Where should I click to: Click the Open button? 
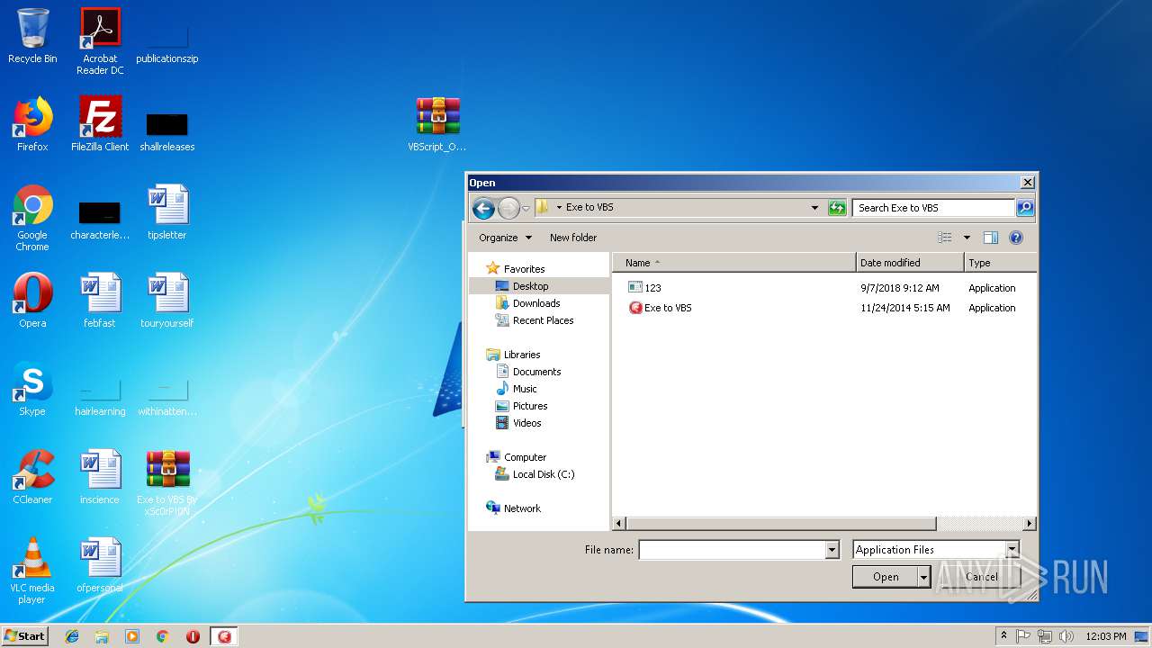(x=886, y=577)
